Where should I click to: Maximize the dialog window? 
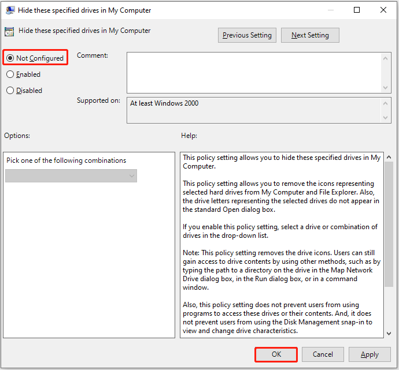pyautogui.click(x=357, y=10)
